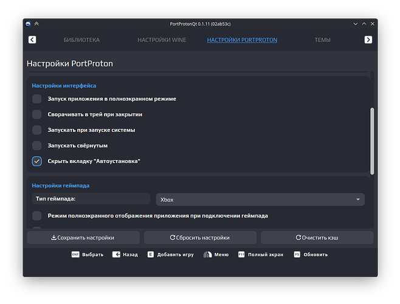Click the F11 key icon beside Полный экран
This screenshot has width=400, height=304.
[x=241, y=255]
